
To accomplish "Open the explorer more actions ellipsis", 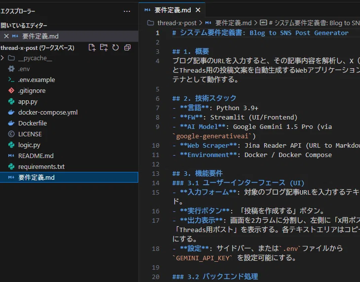I will pyautogui.click(x=127, y=11).
